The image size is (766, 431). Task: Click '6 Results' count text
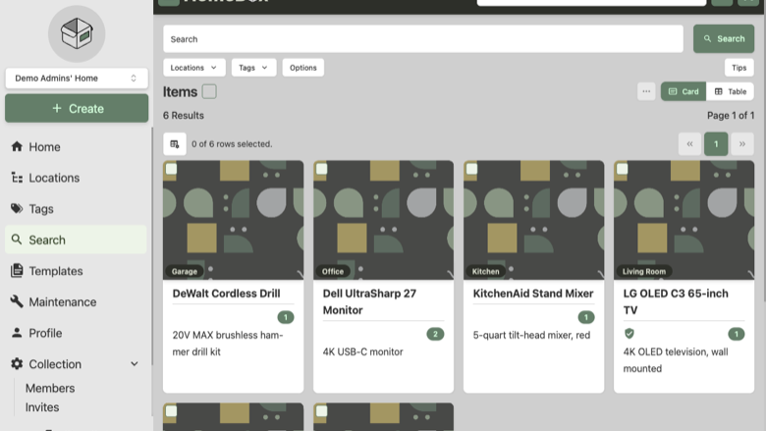(x=184, y=116)
